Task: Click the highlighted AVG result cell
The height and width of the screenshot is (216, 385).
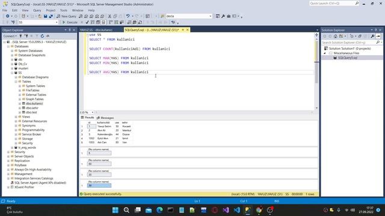Action: tap(99, 185)
